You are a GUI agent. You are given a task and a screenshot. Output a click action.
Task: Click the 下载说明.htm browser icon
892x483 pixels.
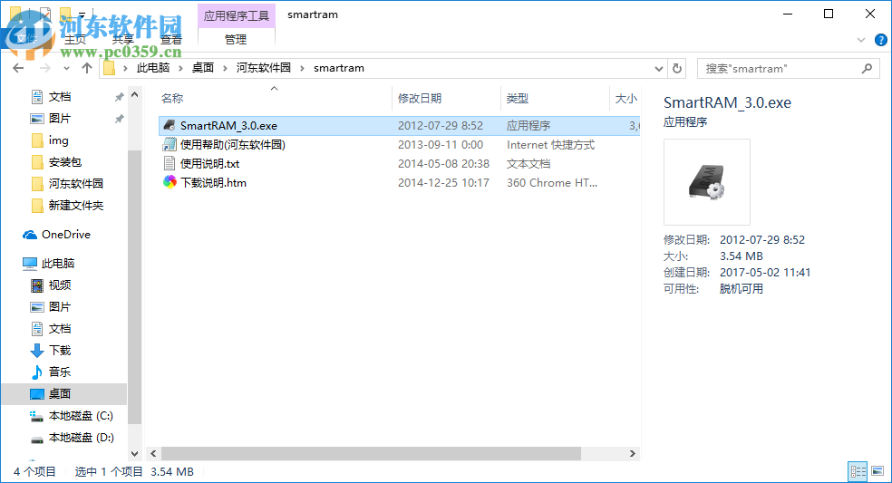[169, 183]
